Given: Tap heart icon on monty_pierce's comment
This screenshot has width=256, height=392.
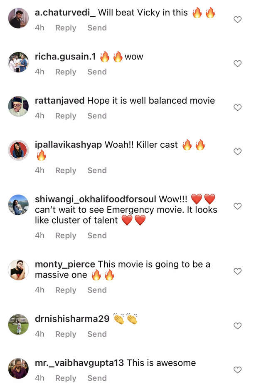Looking at the screenshot, I should [x=237, y=271].
